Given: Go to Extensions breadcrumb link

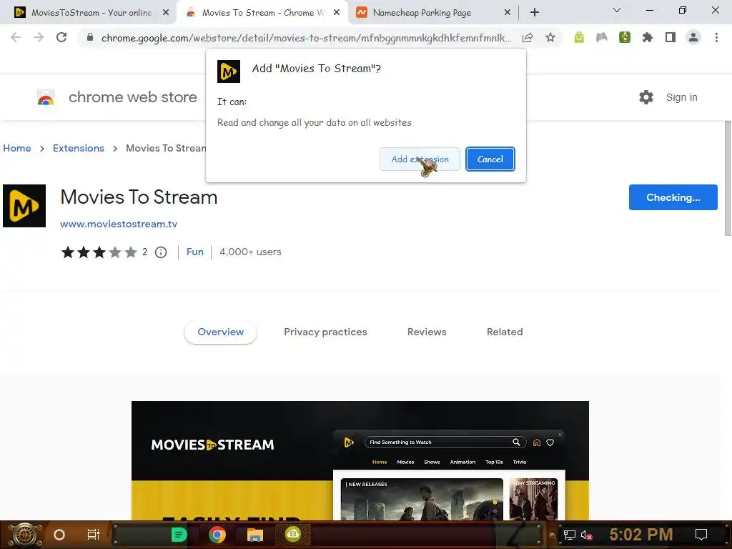Looking at the screenshot, I should pyautogui.click(x=79, y=148).
